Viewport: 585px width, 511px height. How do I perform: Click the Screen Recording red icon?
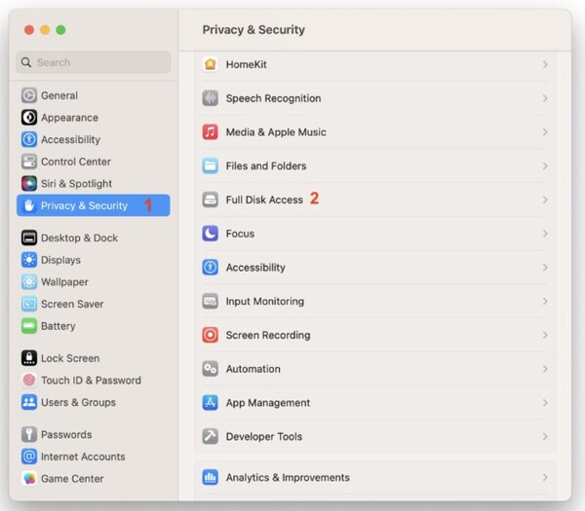[210, 335]
